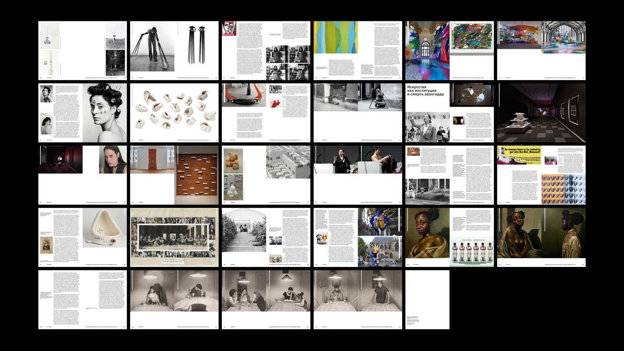The image size is (624, 351).
Task: Open the spread with the hair-curlers portrait
Action: pos(82,113)
